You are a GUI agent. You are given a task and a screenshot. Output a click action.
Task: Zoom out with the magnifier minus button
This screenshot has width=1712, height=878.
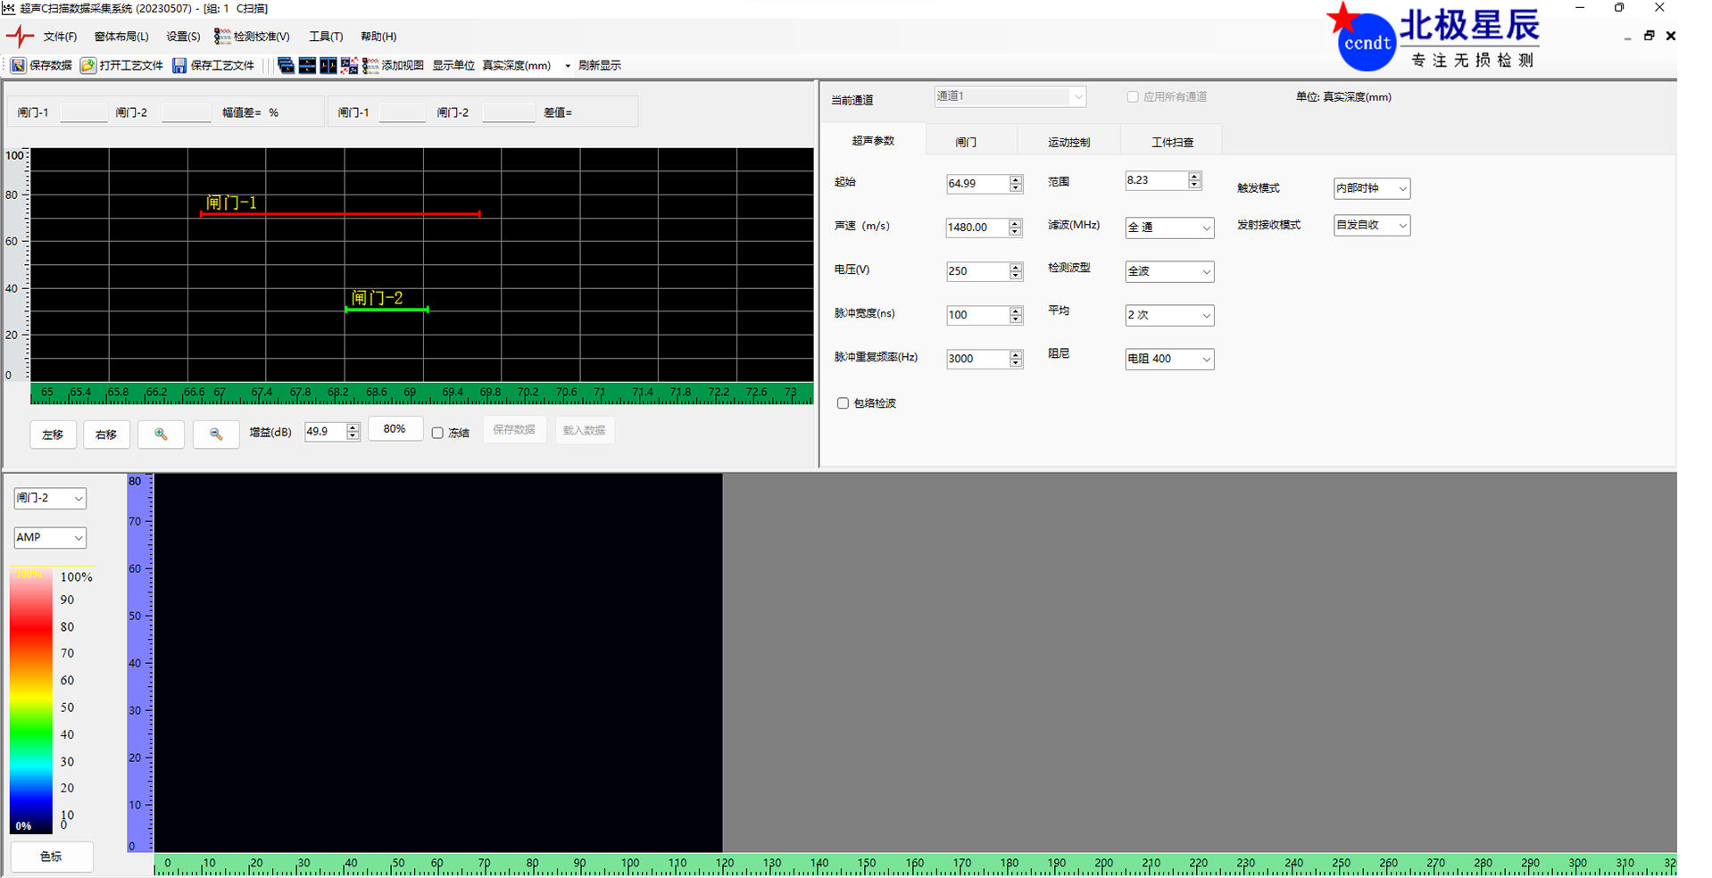[x=216, y=435]
